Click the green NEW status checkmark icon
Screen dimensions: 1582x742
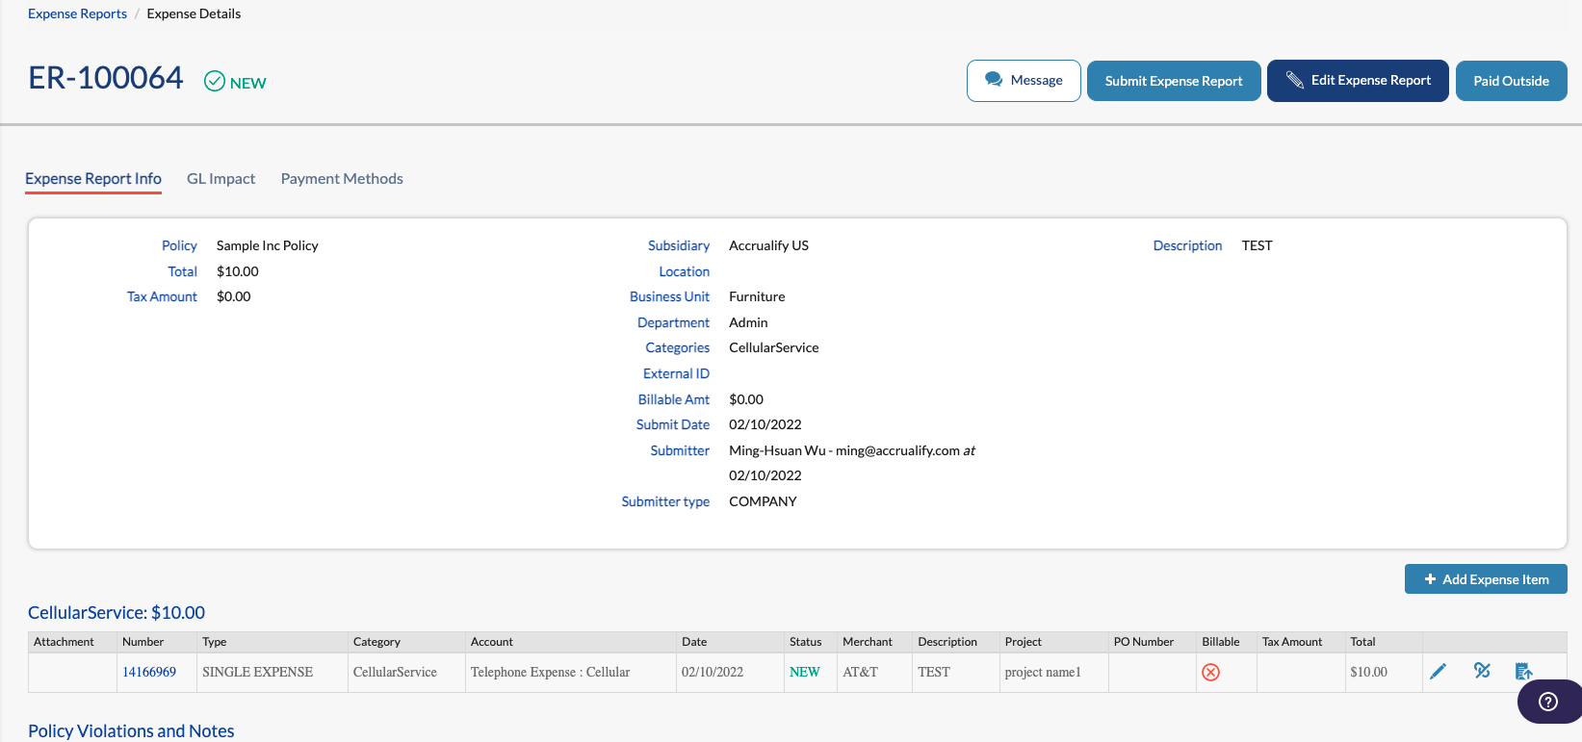(215, 82)
